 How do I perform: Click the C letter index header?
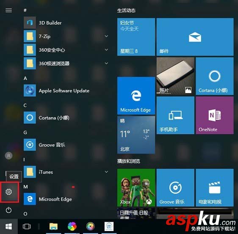click(25, 105)
